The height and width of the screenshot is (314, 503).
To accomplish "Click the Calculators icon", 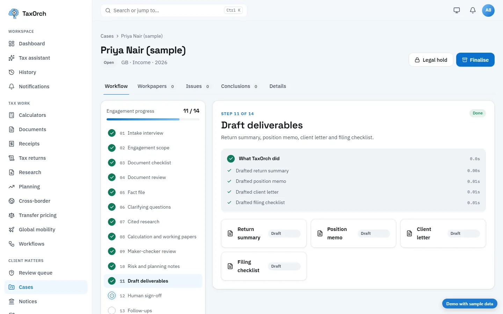I will point(12,115).
